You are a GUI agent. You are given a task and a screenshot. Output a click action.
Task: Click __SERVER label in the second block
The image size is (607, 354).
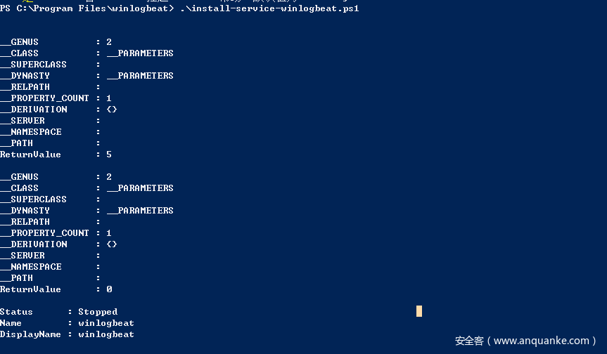point(23,256)
